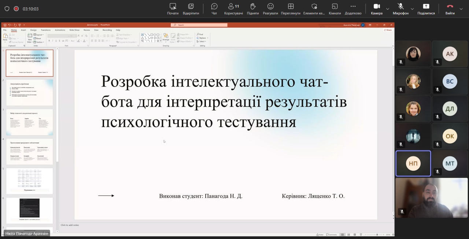Viewport: 469px width, 239px height.
Task: Expand the microphone options arrow
Action: [x=412, y=9]
